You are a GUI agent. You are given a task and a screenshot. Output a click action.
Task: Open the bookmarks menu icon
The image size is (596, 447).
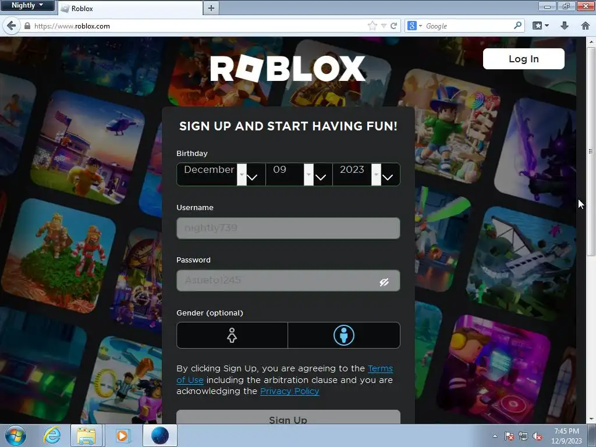click(540, 26)
